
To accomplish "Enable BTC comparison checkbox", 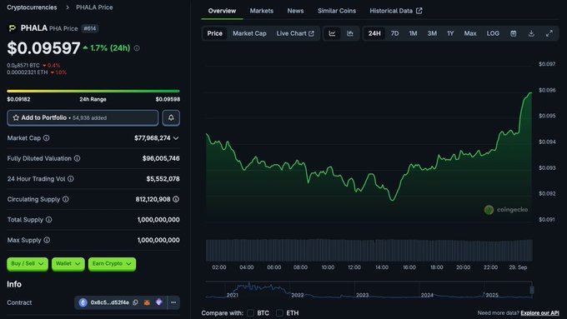I will [x=250, y=313].
